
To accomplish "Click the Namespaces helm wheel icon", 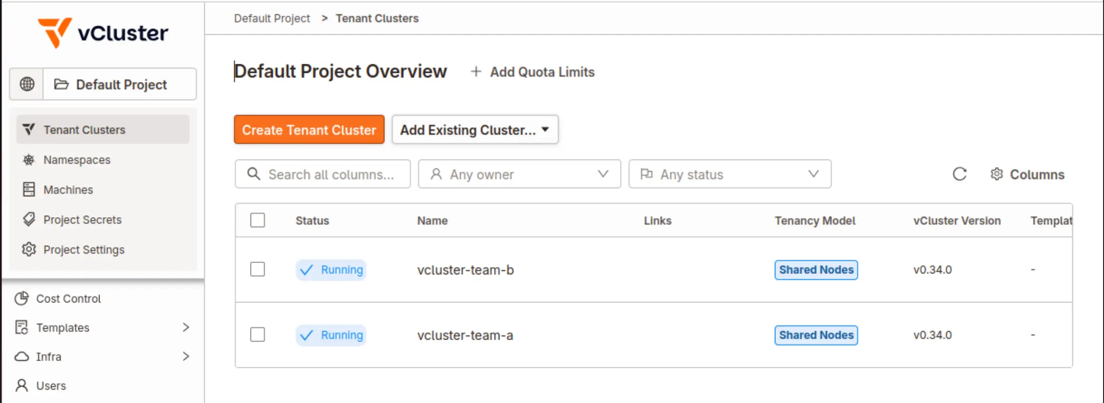I will pyautogui.click(x=29, y=160).
